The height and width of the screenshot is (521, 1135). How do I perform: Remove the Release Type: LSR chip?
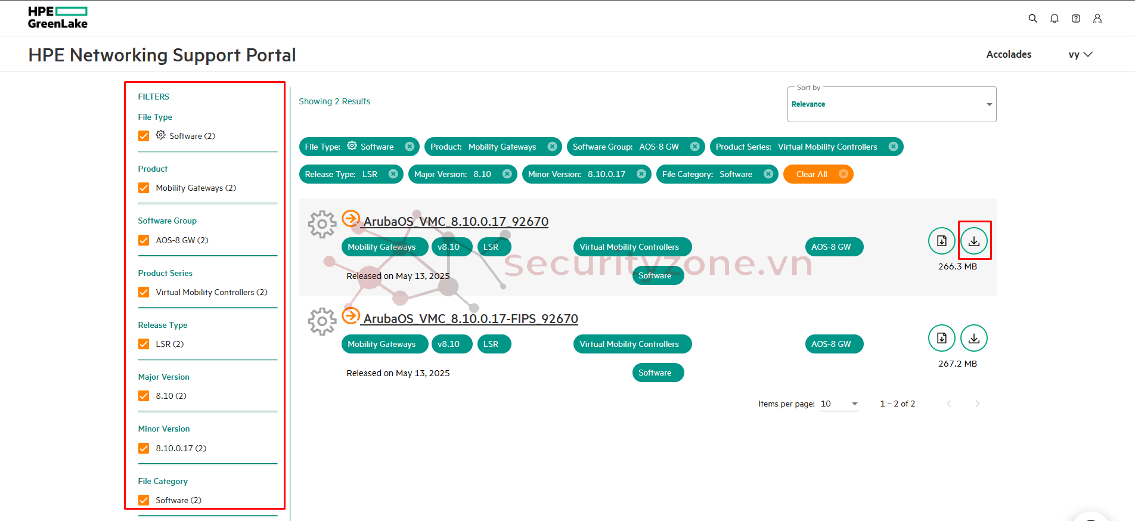click(x=393, y=174)
